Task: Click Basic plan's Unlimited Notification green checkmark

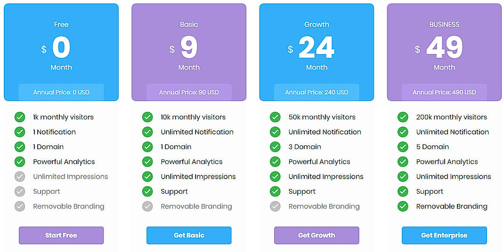Action: tap(147, 132)
